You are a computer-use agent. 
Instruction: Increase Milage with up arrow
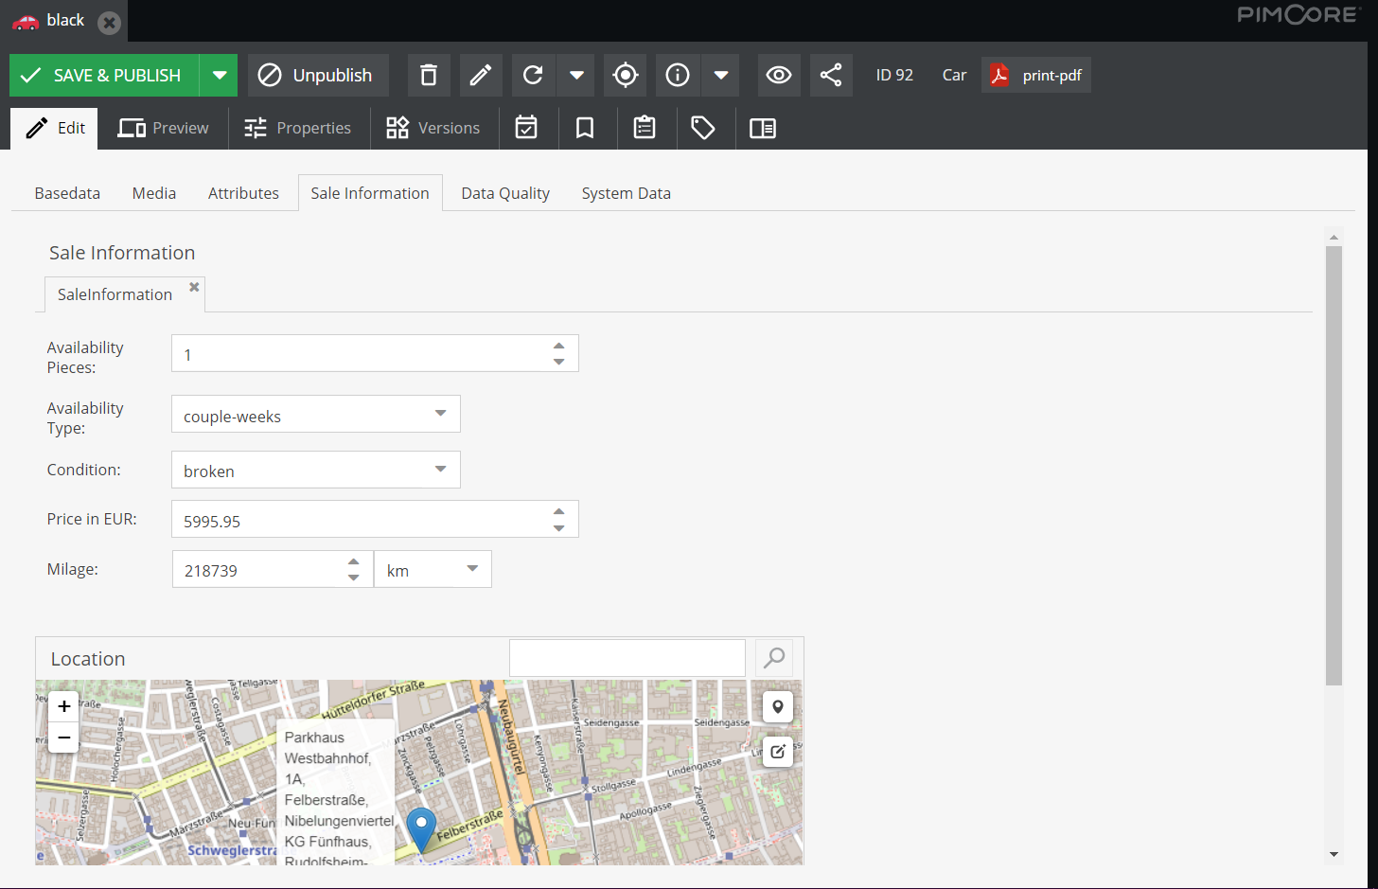pos(353,561)
